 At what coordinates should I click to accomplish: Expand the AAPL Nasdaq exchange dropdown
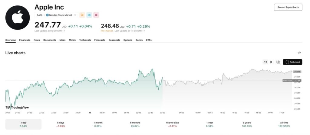pyautogui.click(x=55, y=15)
